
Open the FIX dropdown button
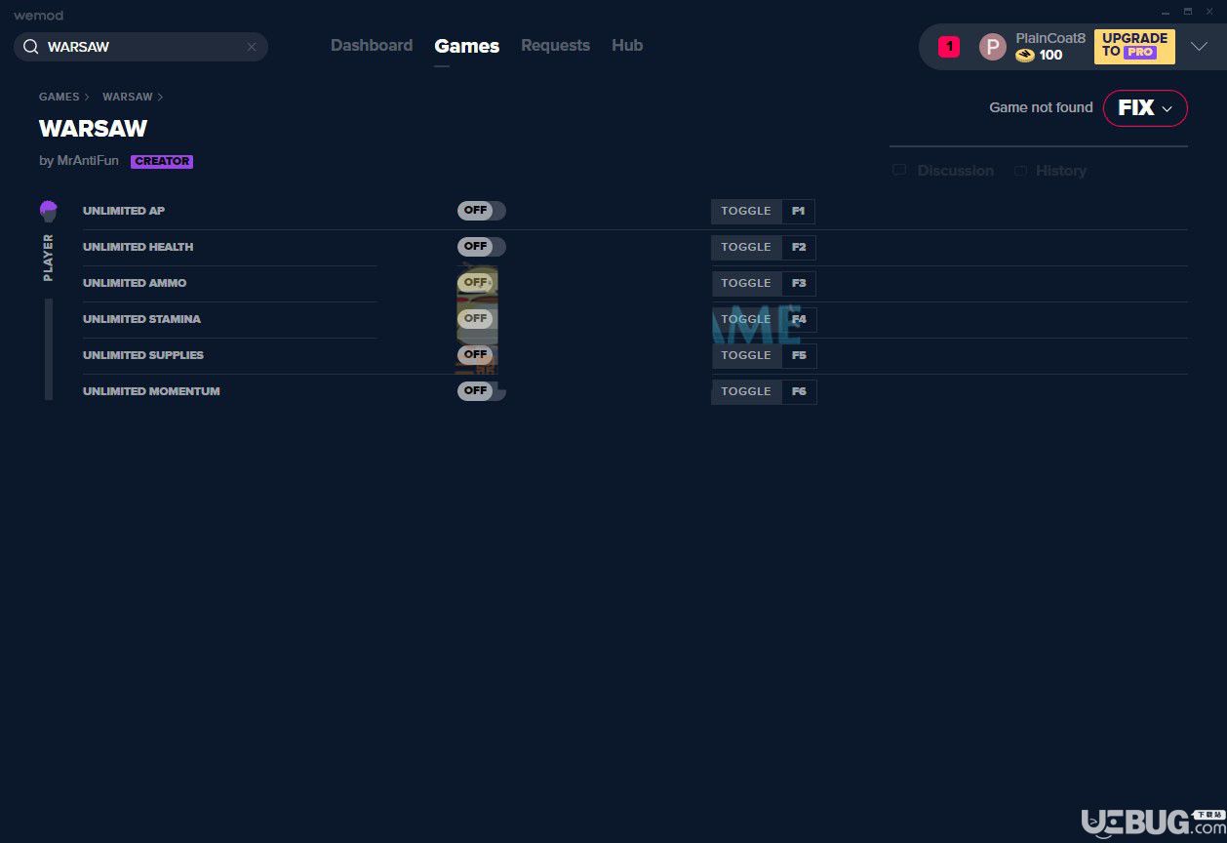(1145, 108)
